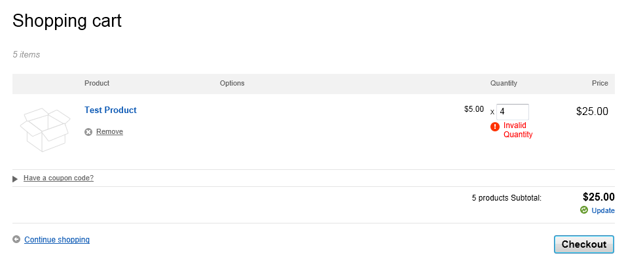The height and width of the screenshot is (264, 626).
Task: Click the Product column header
Action: pyautogui.click(x=97, y=84)
